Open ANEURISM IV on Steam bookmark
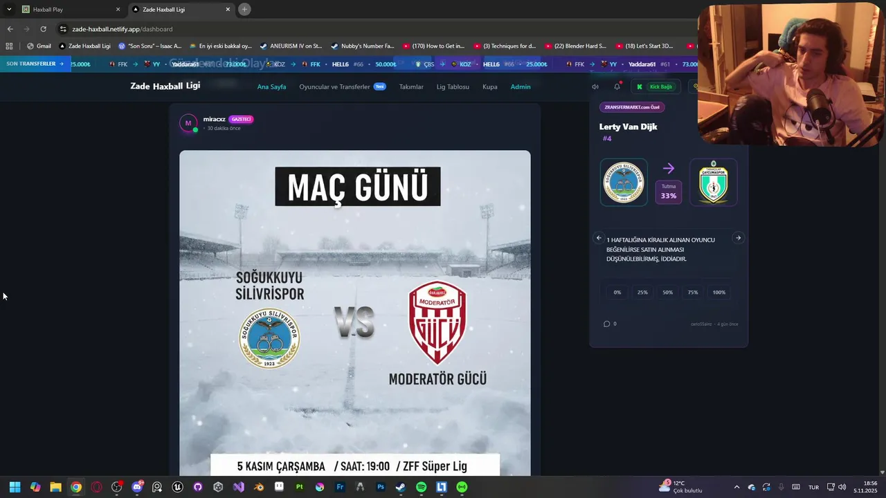Viewport: 886px width, 498px height. pos(291,46)
